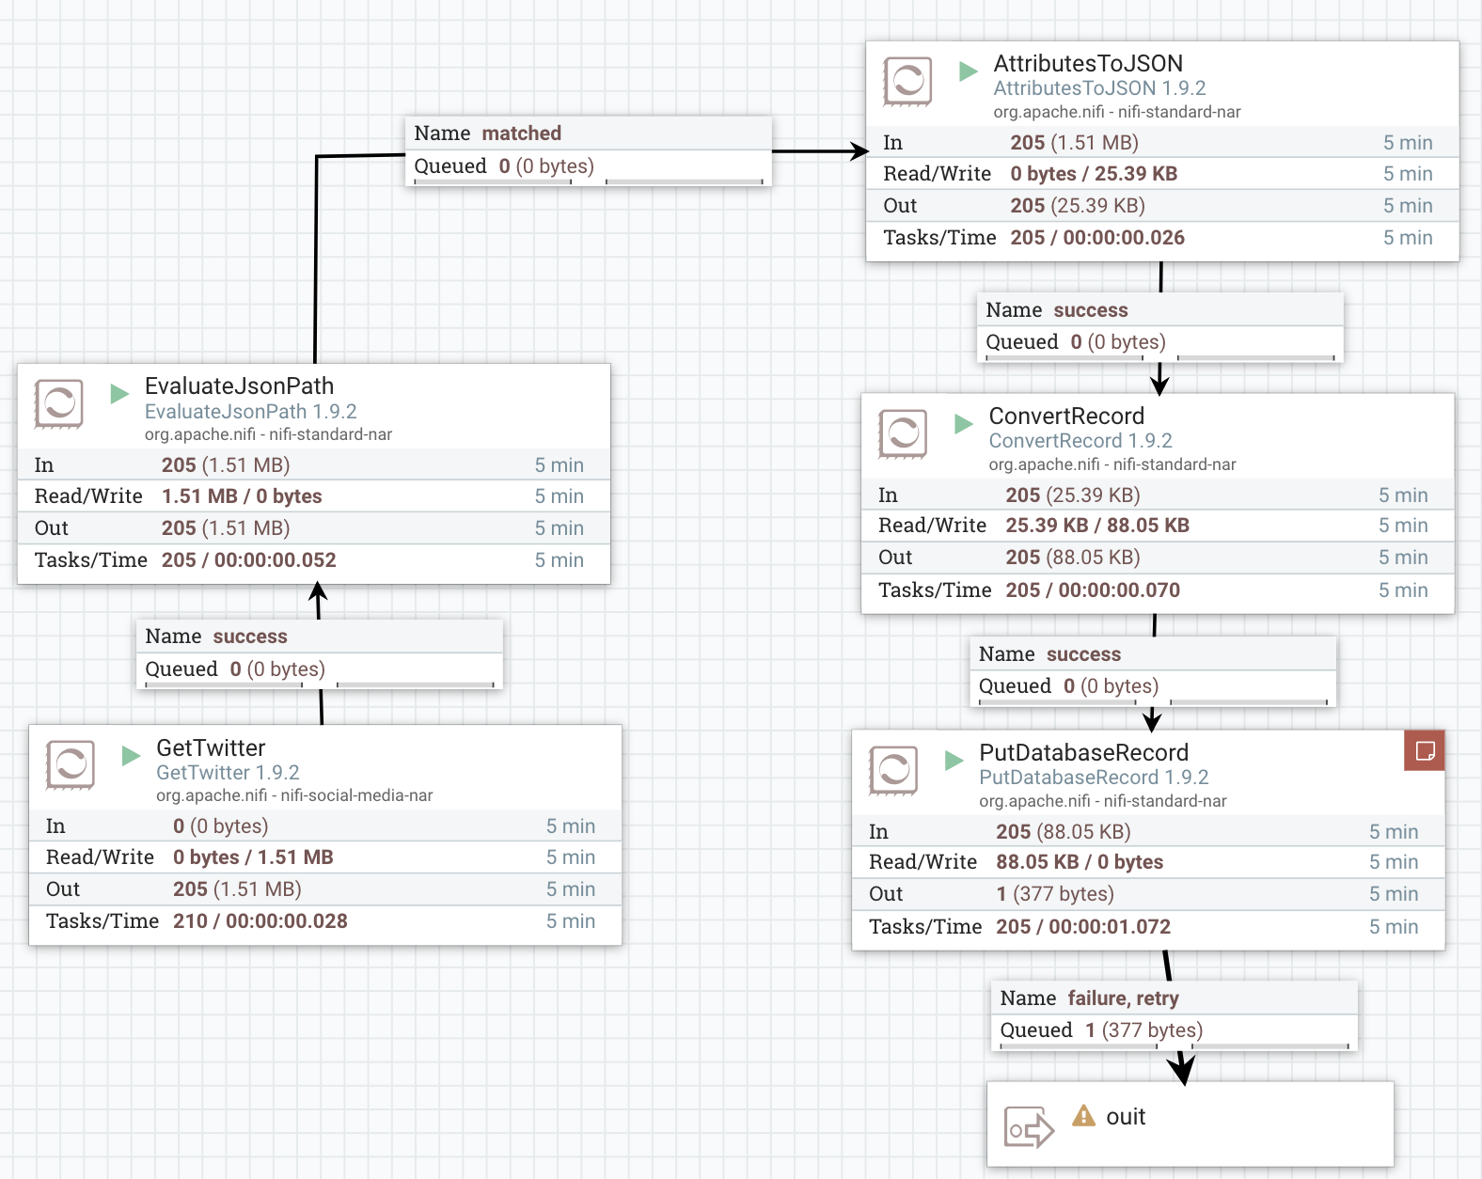The width and height of the screenshot is (1482, 1179).
Task: Click AttributesToJSON Out 205 (25.39 KB) value
Action: 1078,205
